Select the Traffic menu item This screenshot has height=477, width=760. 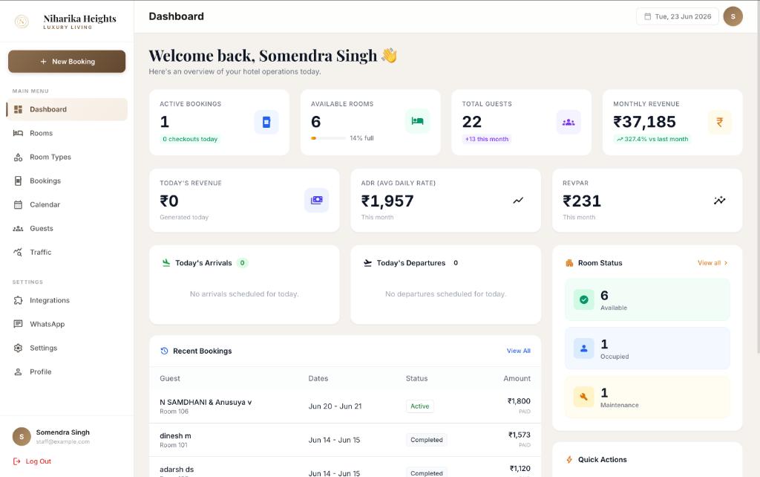tap(67, 252)
